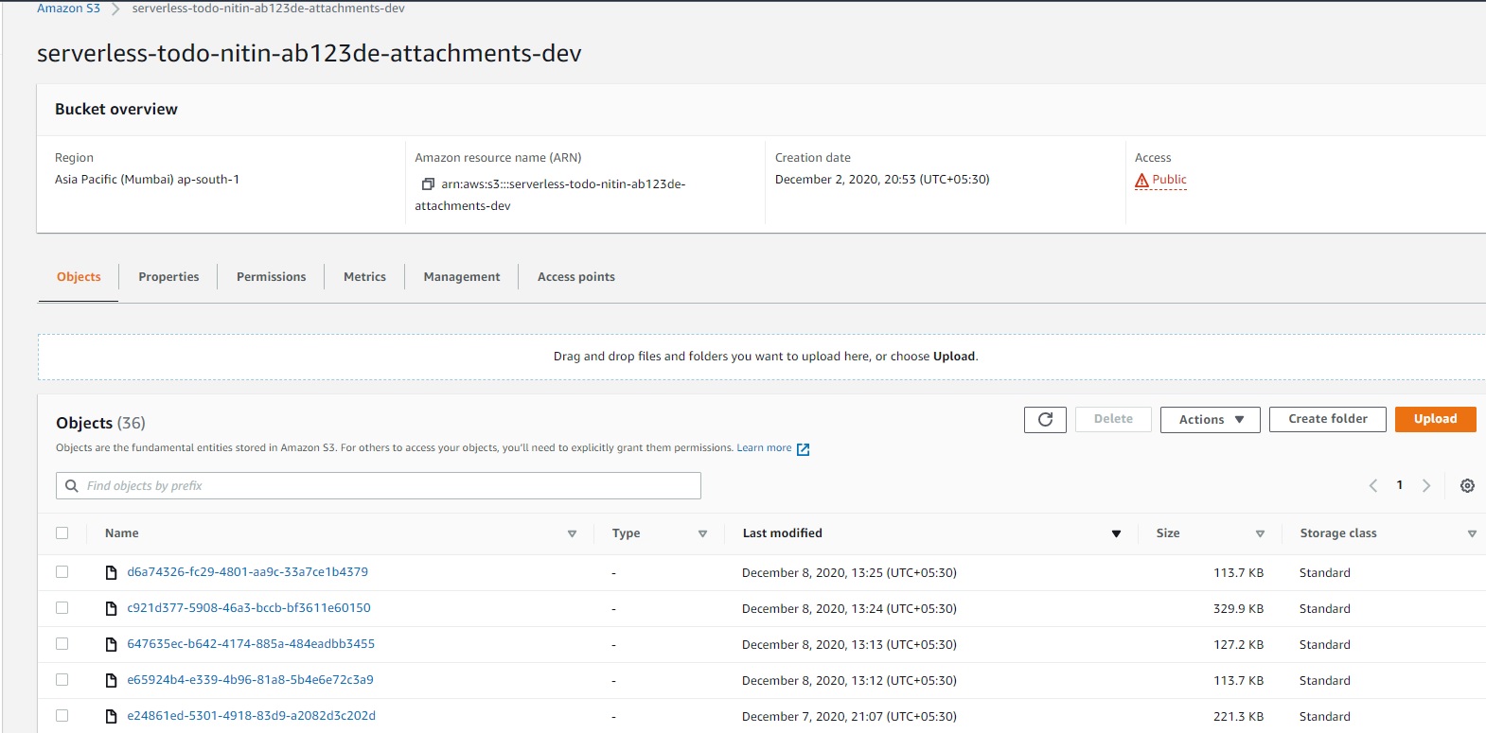Click the 329.9 KB size value
The image size is (1486, 733).
(1238, 609)
